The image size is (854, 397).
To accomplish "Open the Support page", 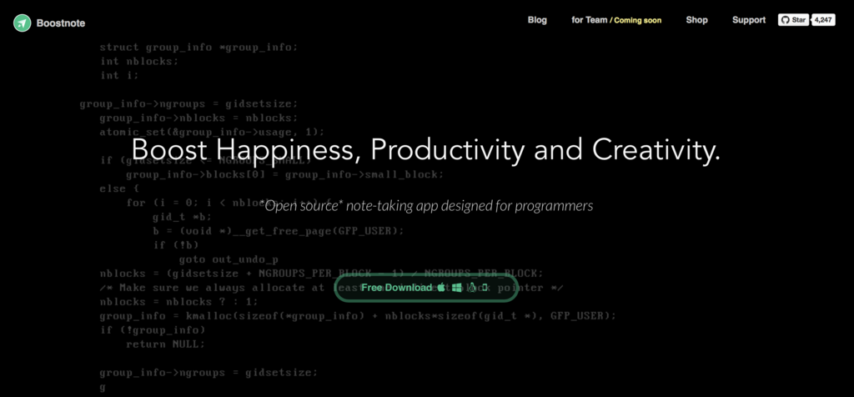I will [749, 20].
